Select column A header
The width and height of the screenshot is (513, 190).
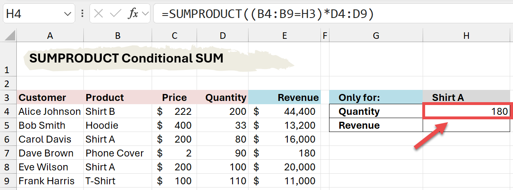tap(50, 36)
